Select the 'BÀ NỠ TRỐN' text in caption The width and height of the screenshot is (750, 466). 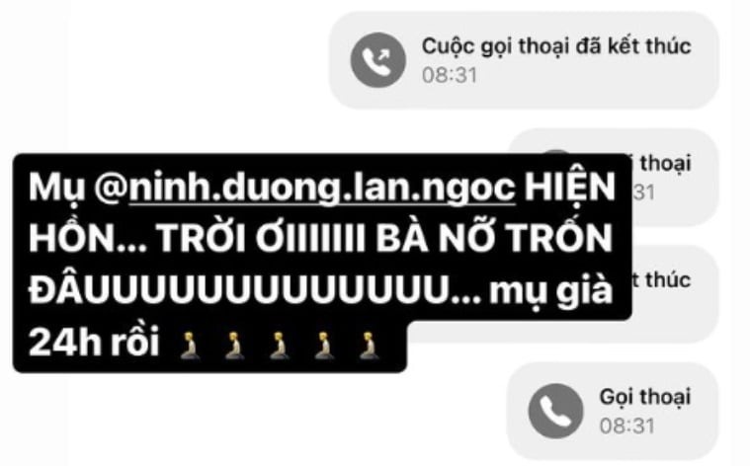tap(494, 238)
